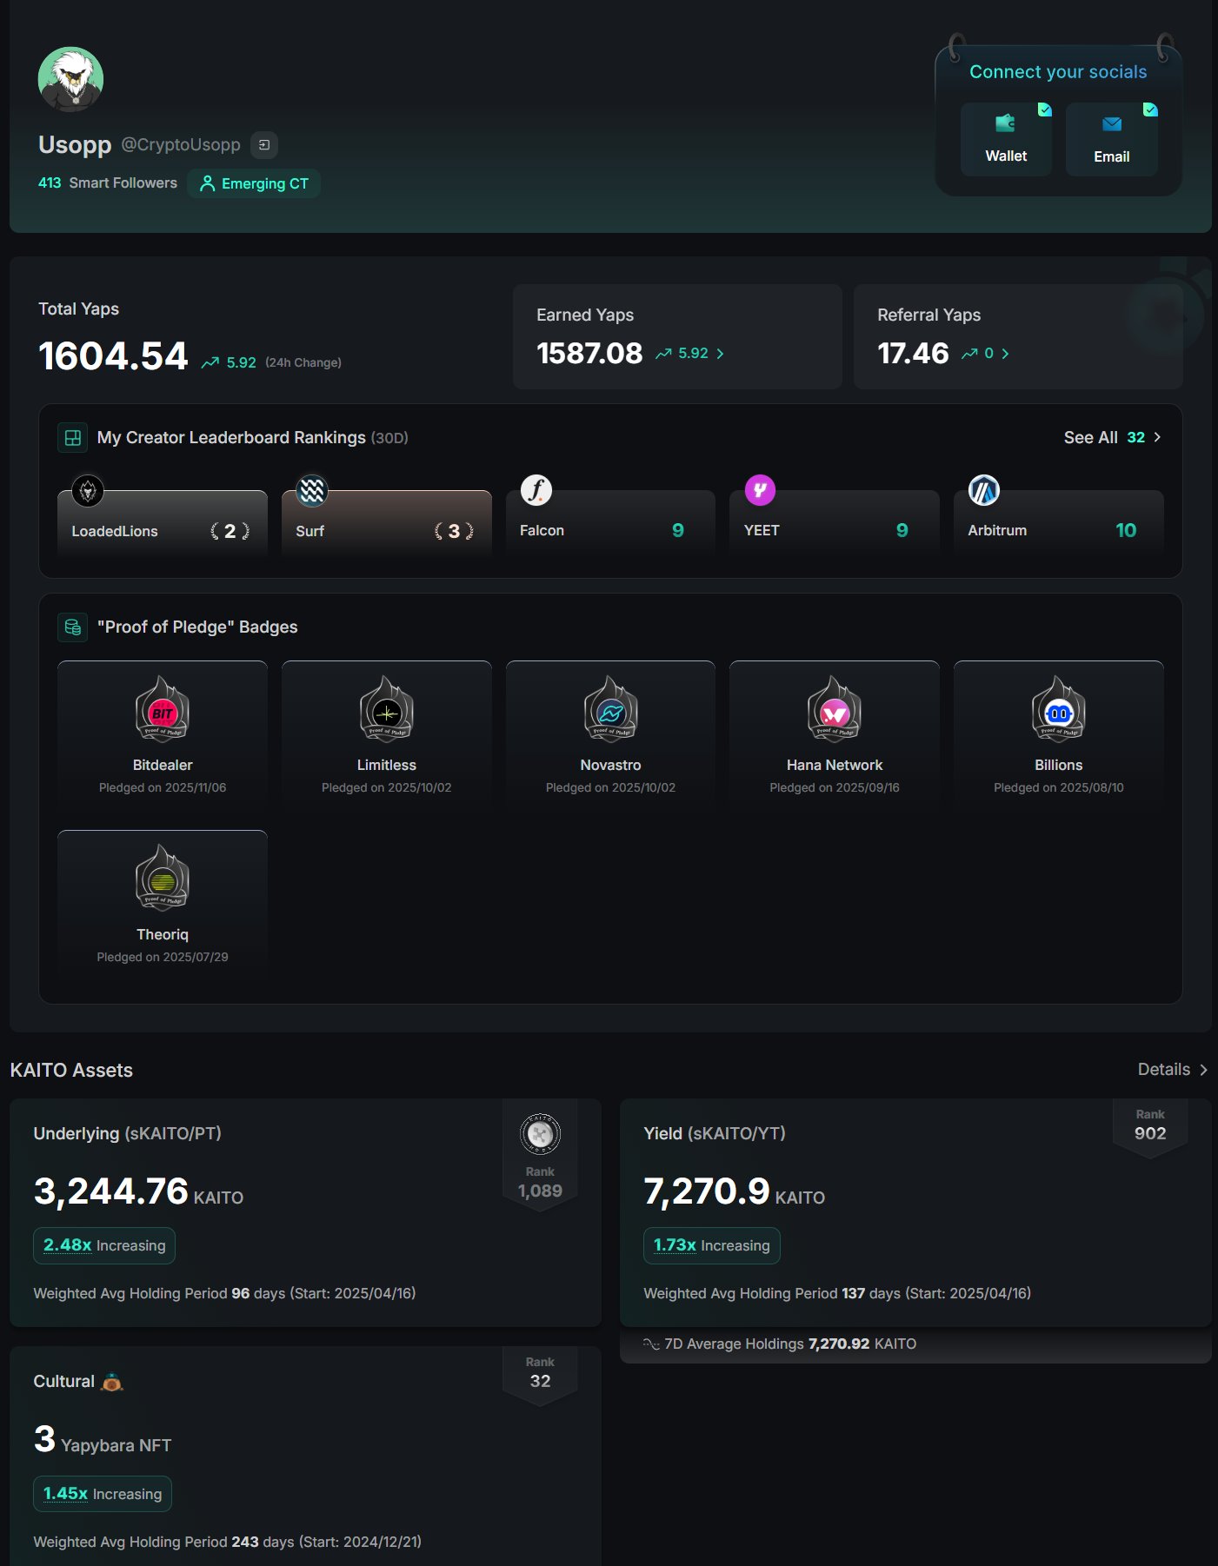Click 'Pledged on 2025/09/16' date text
The width and height of the screenshot is (1218, 1566).
click(x=835, y=787)
